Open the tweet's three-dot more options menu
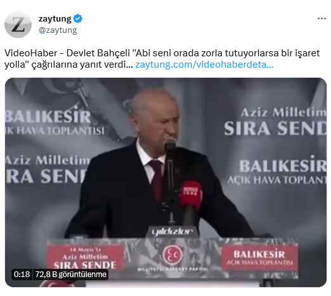The image size is (331, 296). [321, 19]
